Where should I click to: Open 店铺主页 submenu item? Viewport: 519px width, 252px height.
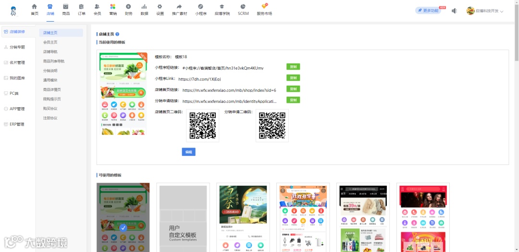coord(61,33)
